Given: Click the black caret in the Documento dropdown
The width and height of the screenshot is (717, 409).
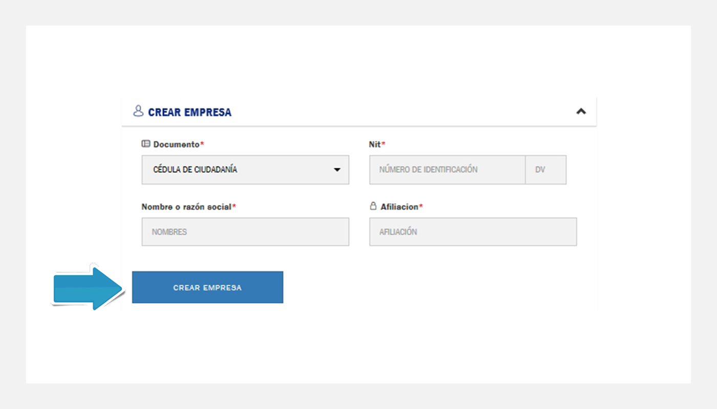Looking at the screenshot, I should [x=337, y=170].
